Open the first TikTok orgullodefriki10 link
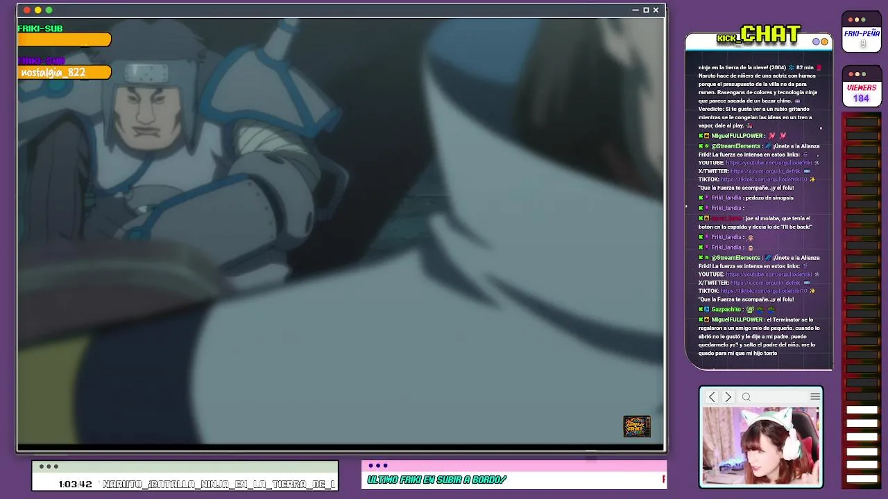The image size is (888, 499). [x=764, y=180]
